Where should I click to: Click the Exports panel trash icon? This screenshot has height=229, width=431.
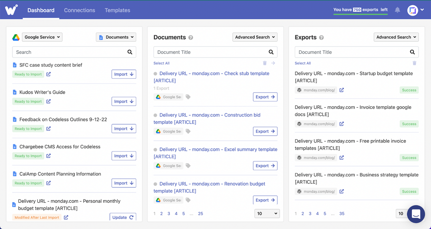[414, 63]
